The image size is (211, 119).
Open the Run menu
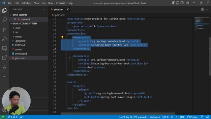(50, 3)
